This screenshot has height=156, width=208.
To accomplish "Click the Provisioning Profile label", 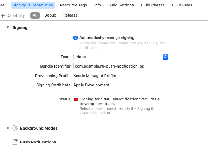I will click(53, 76).
